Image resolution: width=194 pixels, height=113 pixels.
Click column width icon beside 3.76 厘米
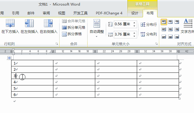(x=110, y=35)
